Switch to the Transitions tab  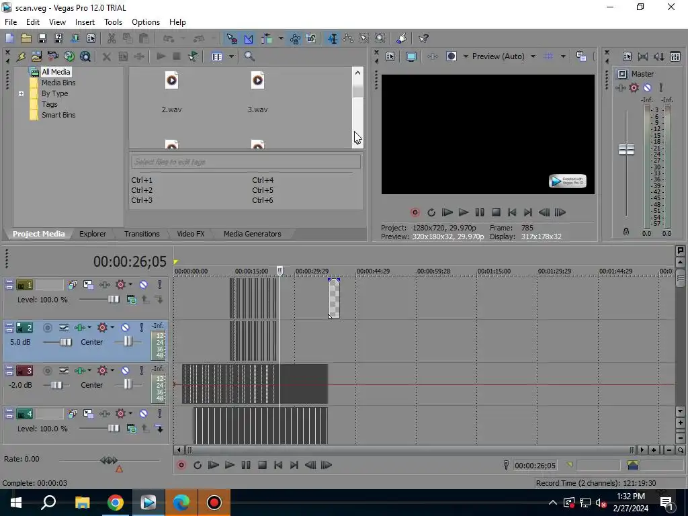coord(142,234)
